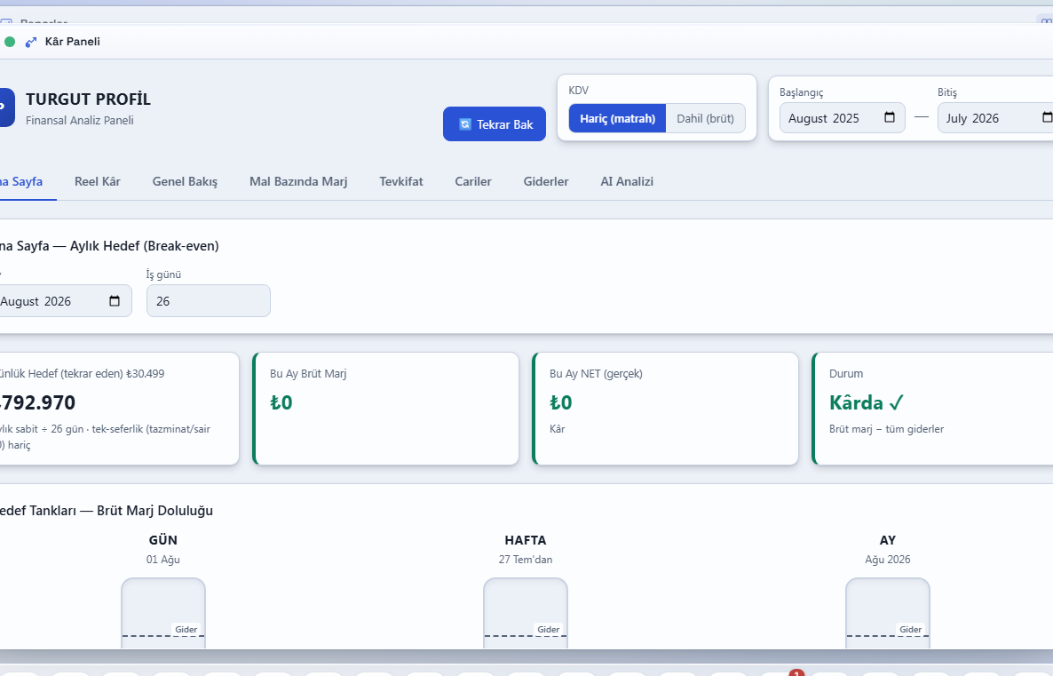Go to the AI Analizi tab
The image size is (1053, 676).
click(x=627, y=181)
